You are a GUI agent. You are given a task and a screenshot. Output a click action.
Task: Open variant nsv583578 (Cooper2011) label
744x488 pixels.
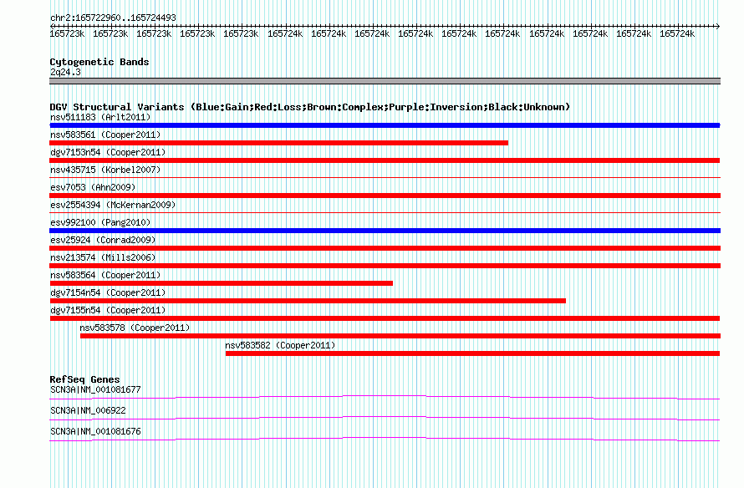[135, 328]
